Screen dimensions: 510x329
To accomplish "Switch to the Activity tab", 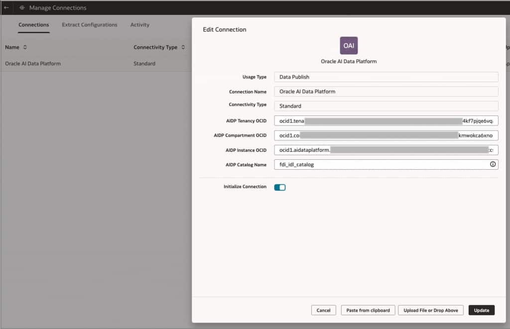I will pos(140,25).
